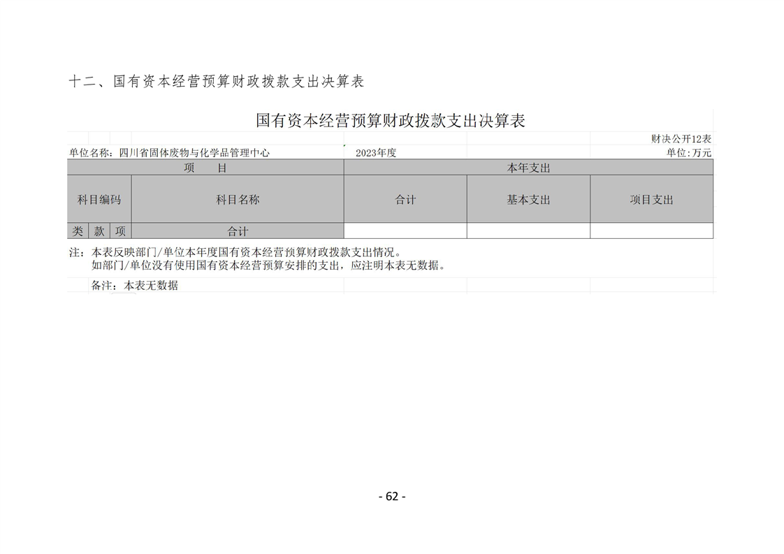Click the remark '备注: 本表无数据'

point(134,286)
